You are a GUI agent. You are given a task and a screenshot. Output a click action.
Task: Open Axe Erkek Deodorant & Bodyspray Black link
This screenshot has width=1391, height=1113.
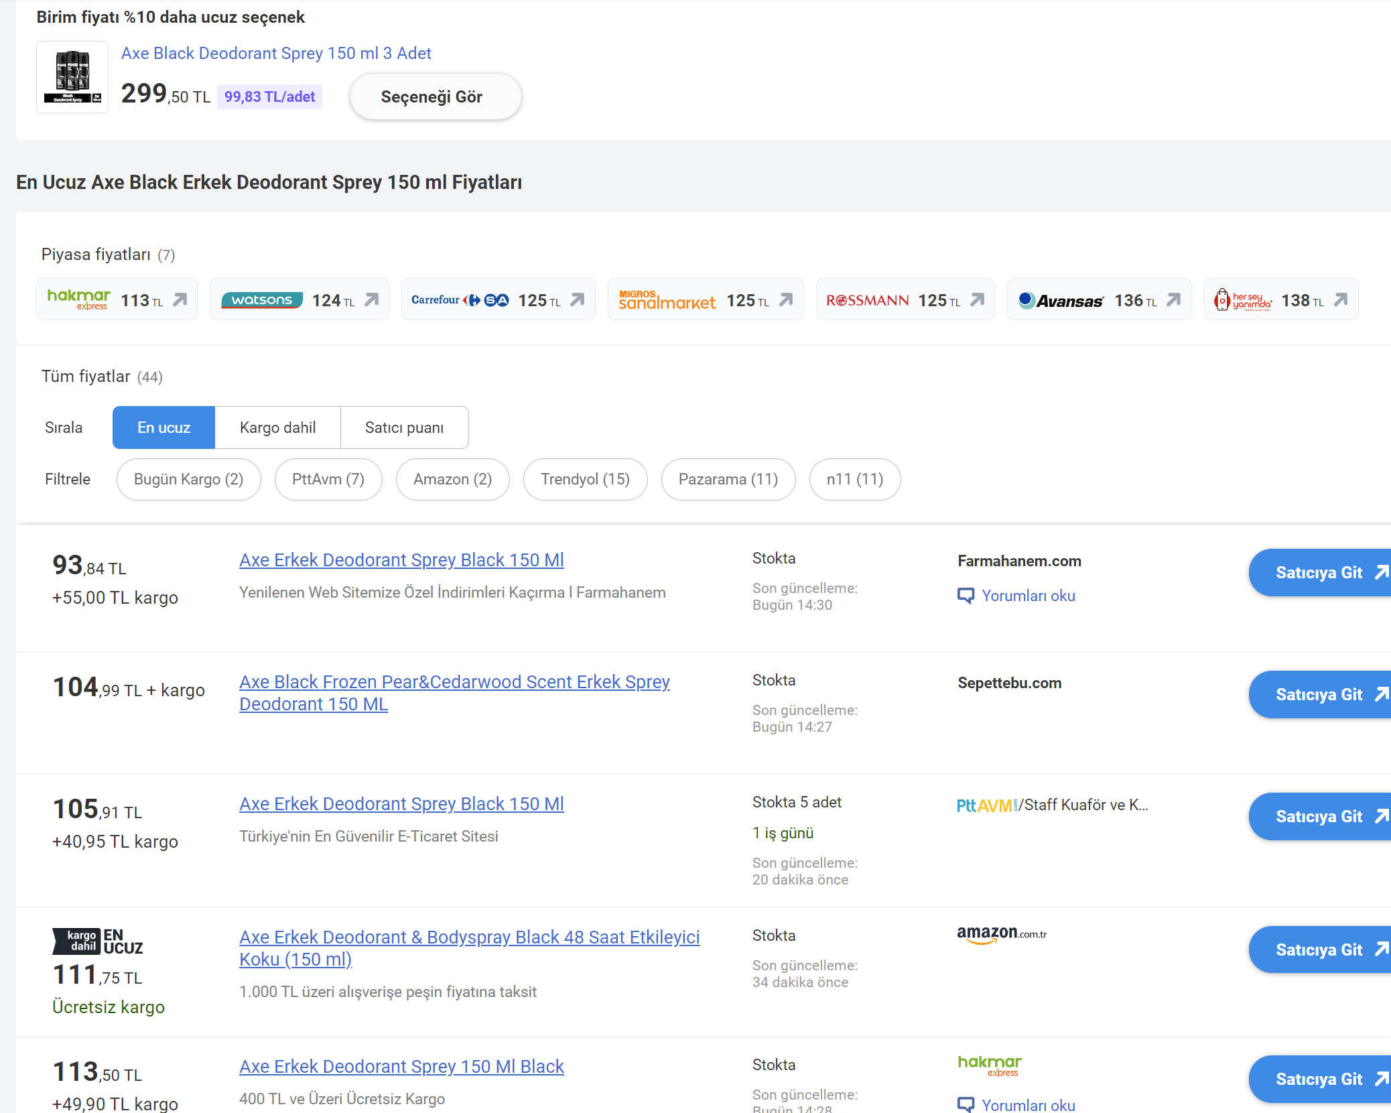click(469, 948)
